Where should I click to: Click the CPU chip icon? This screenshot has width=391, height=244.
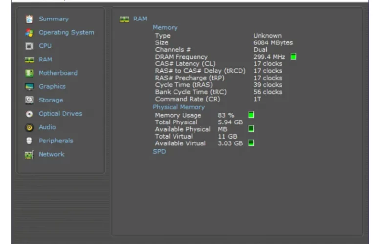[29, 46]
